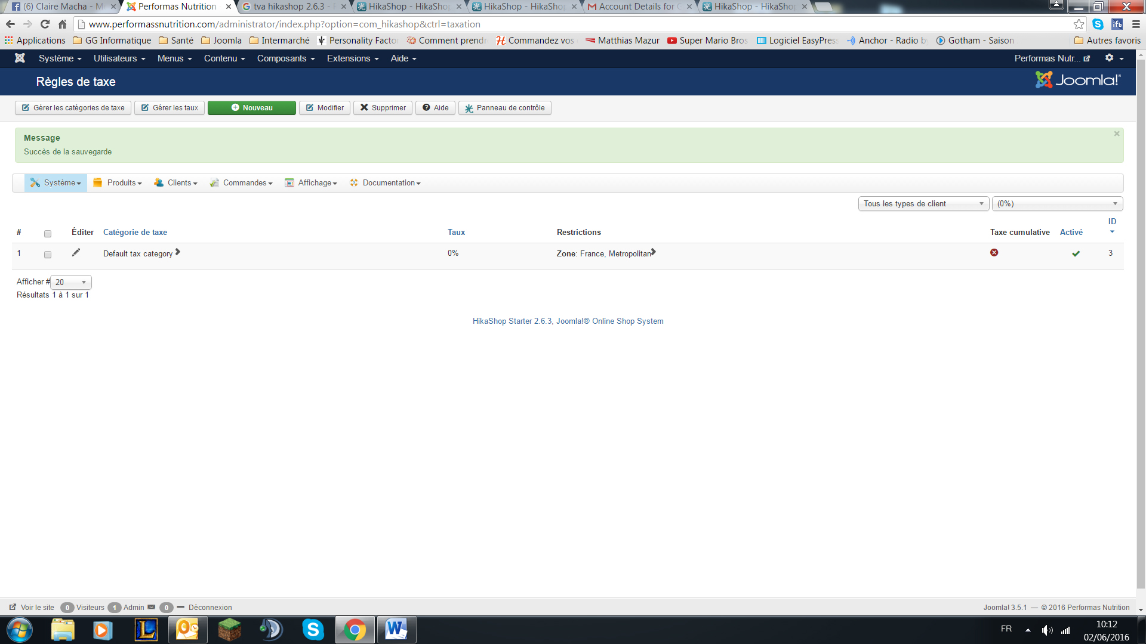1146x644 pixels.
Task: Expand the Afficher # 20 results dropdown
Action: [71, 282]
